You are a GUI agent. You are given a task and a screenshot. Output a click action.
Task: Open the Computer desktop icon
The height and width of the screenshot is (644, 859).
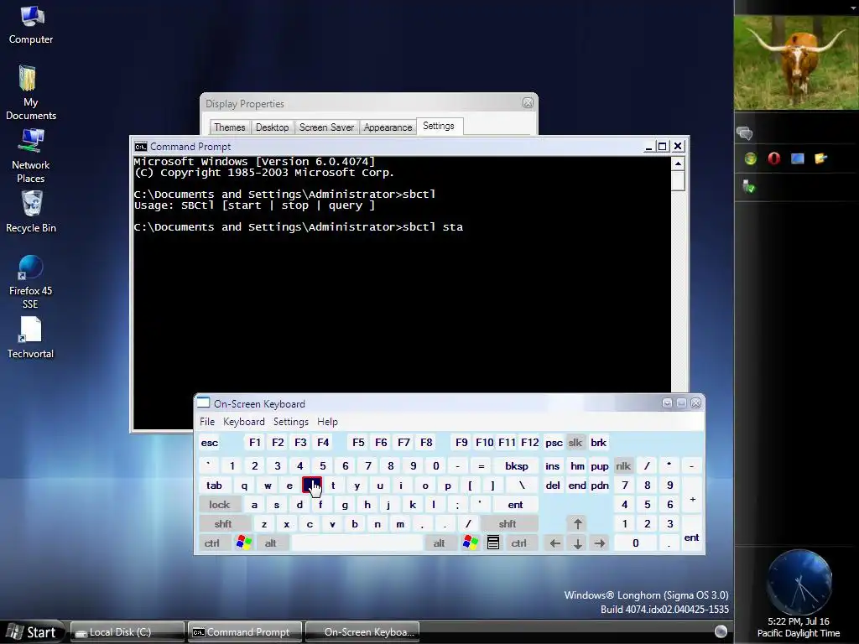(31, 24)
